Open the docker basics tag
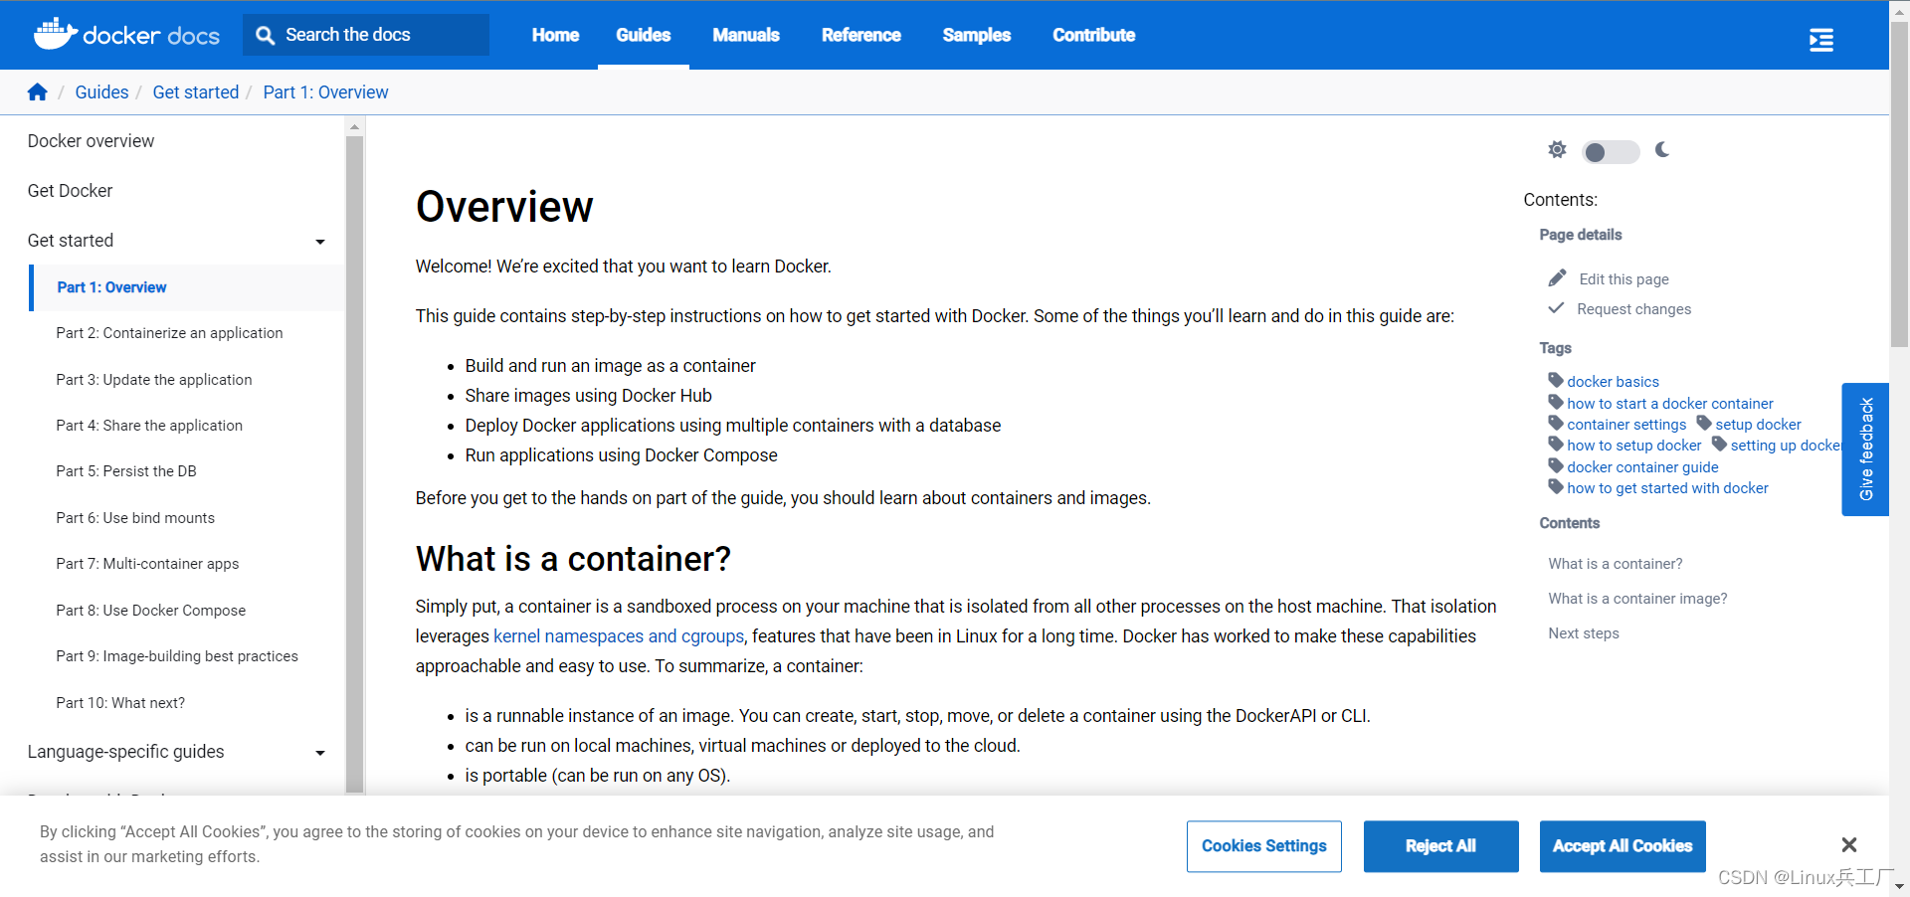Viewport: 1910px width, 897px height. tap(1614, 382)
